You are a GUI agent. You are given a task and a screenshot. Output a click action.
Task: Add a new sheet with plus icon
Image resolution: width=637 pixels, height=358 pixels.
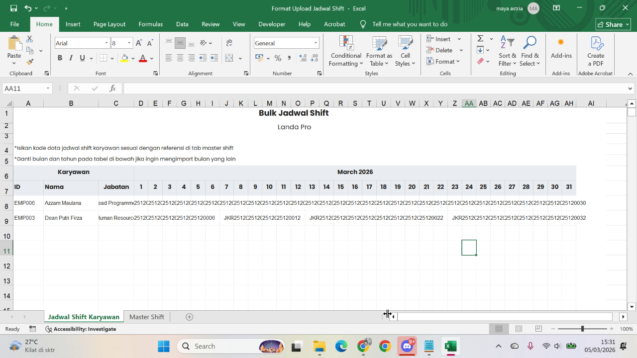pos(189,317)
